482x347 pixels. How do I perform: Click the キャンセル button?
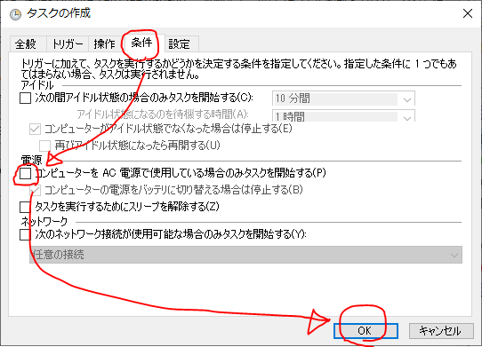[441, 331]
